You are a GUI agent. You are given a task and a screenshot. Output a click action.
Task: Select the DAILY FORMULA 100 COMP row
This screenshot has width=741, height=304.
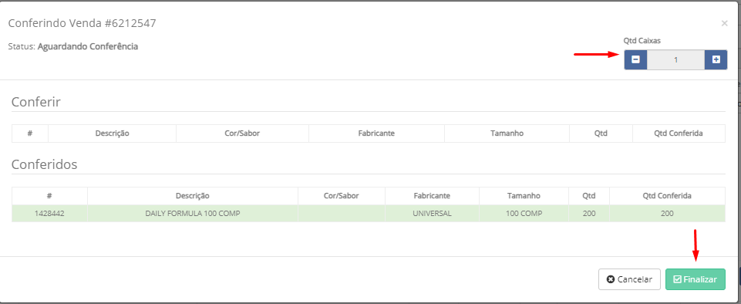point(368,213)
